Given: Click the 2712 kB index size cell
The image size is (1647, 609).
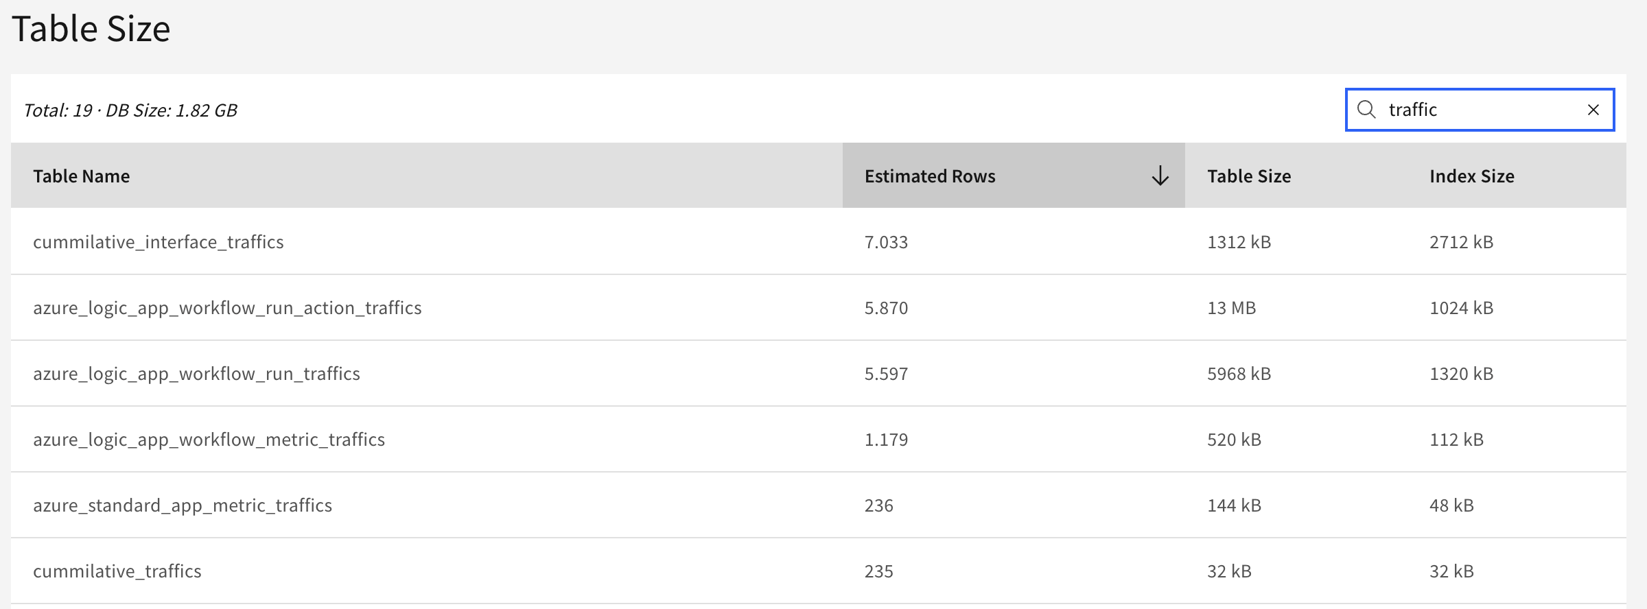Looking at the screenshot, I should click(x=1461, y=241).
